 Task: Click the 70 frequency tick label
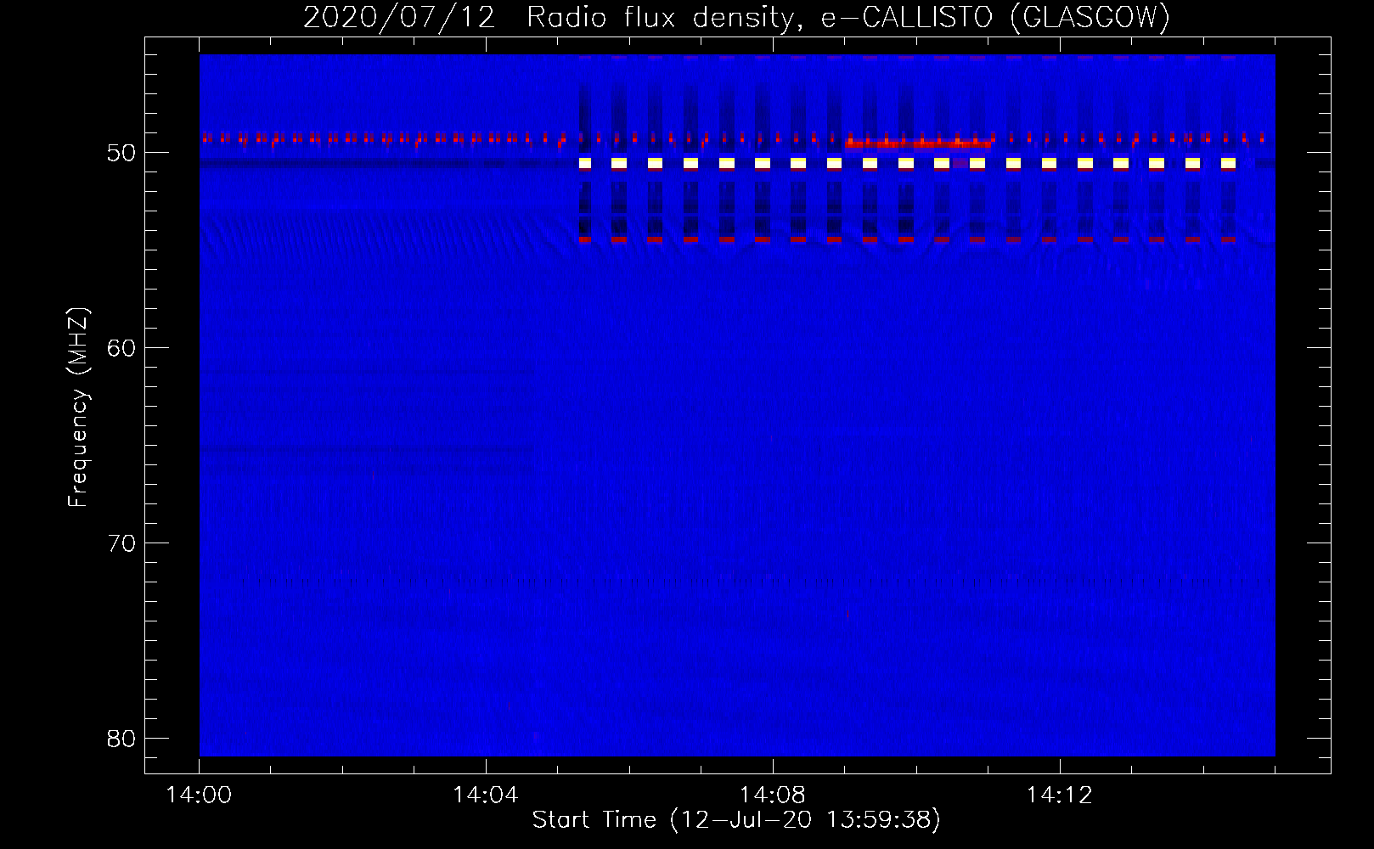(x=122, y=543)
